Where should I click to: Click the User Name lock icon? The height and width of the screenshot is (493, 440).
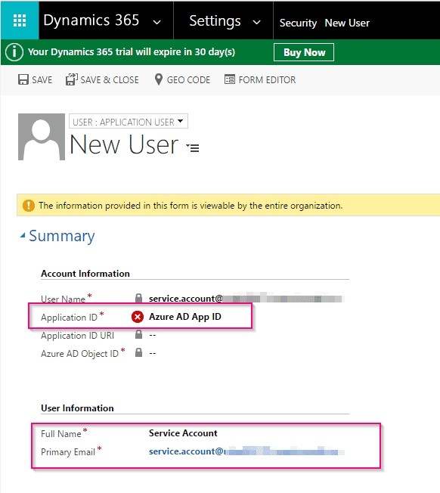point(138,298)
